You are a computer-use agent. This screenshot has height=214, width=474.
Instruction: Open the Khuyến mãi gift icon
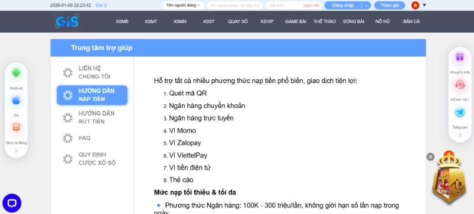460,57
